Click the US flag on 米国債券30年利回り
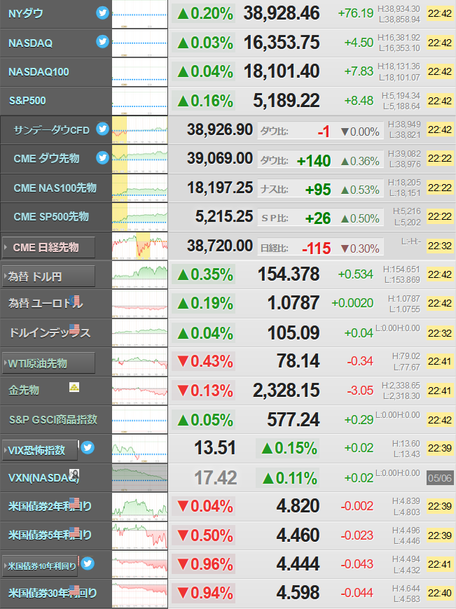Image resolution: width=456 pixels, height=609 pixels. tap(74, 589)
